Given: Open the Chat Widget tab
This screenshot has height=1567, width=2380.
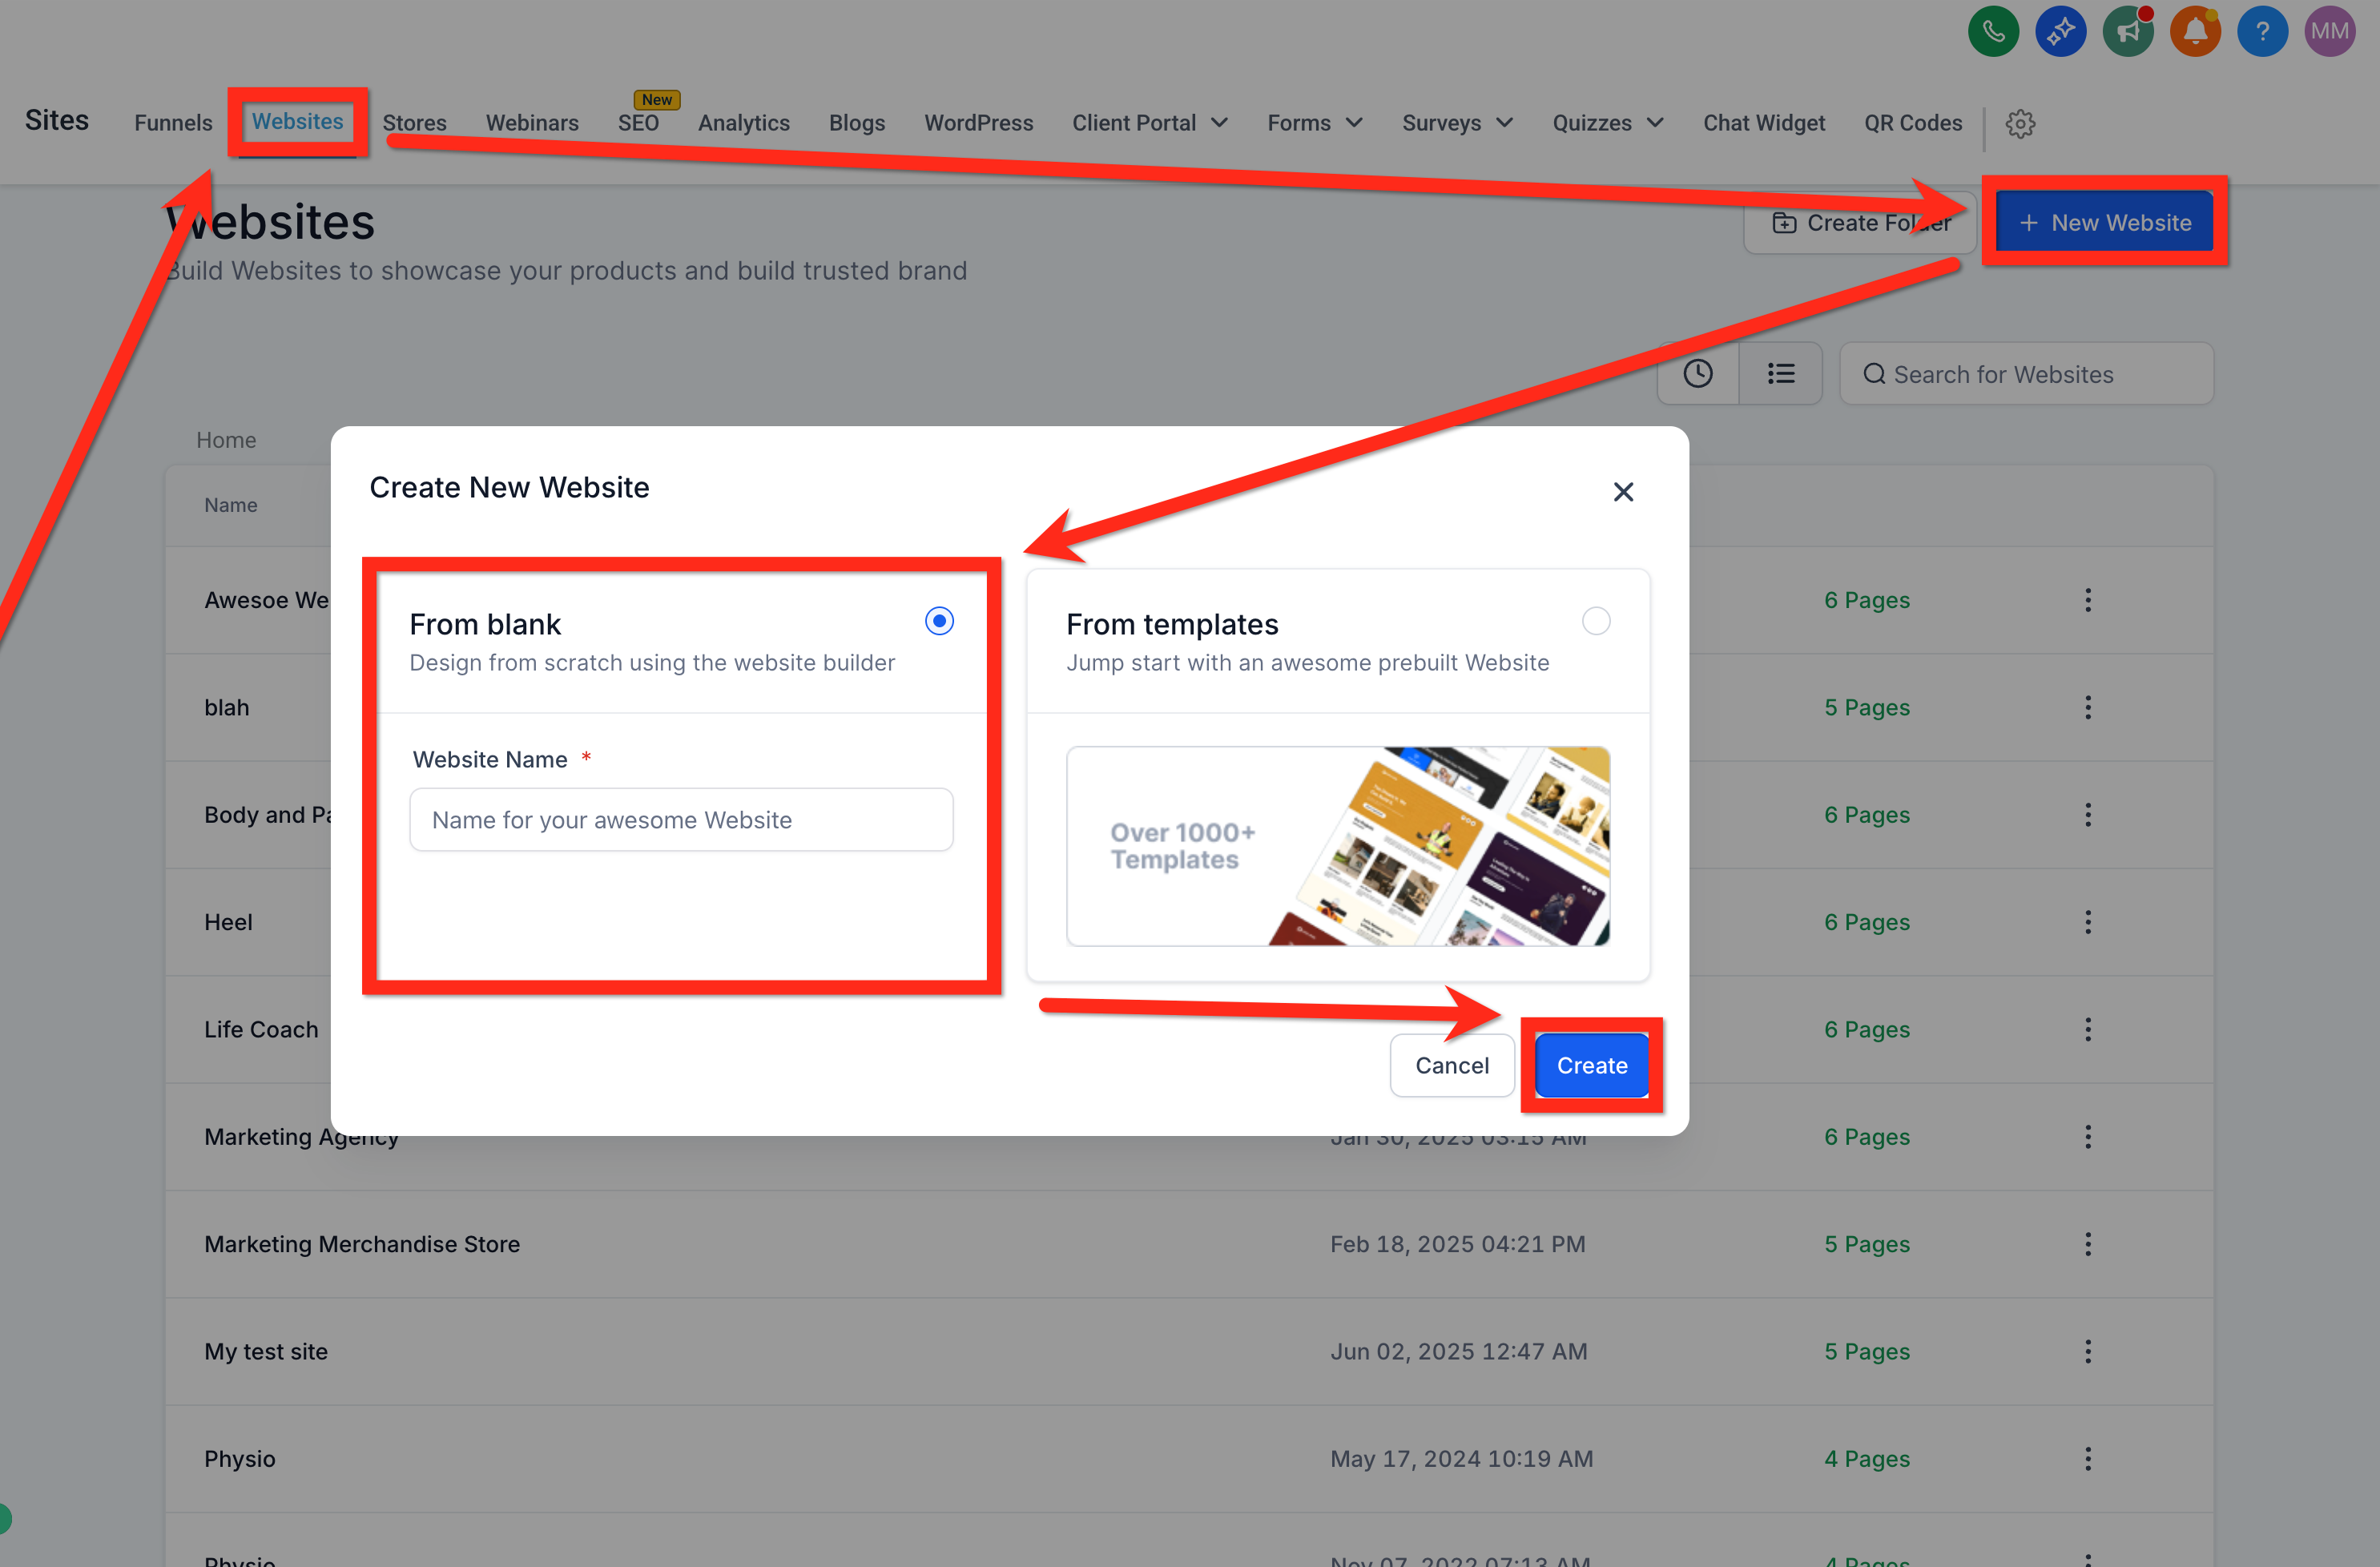Looking at the screenshot, I should [x=1764, y=123].
